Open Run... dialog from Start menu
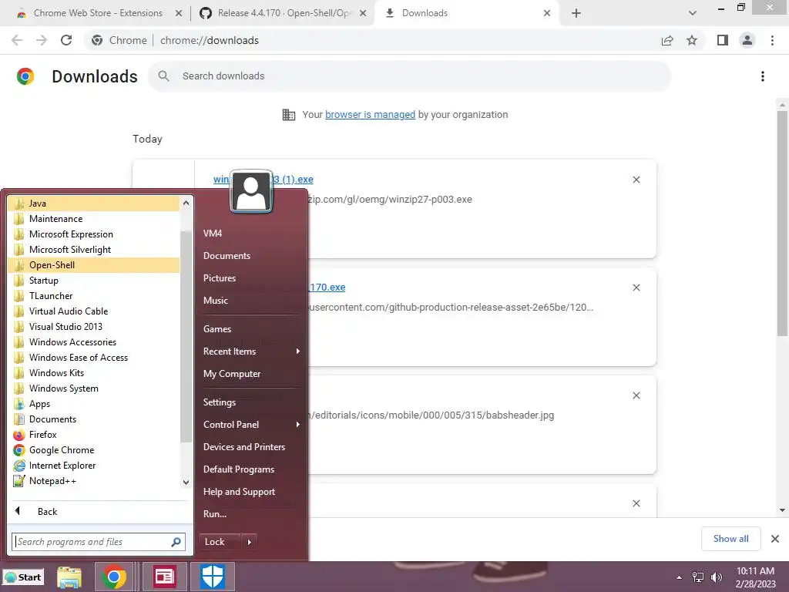 click(x=215, y=514)
